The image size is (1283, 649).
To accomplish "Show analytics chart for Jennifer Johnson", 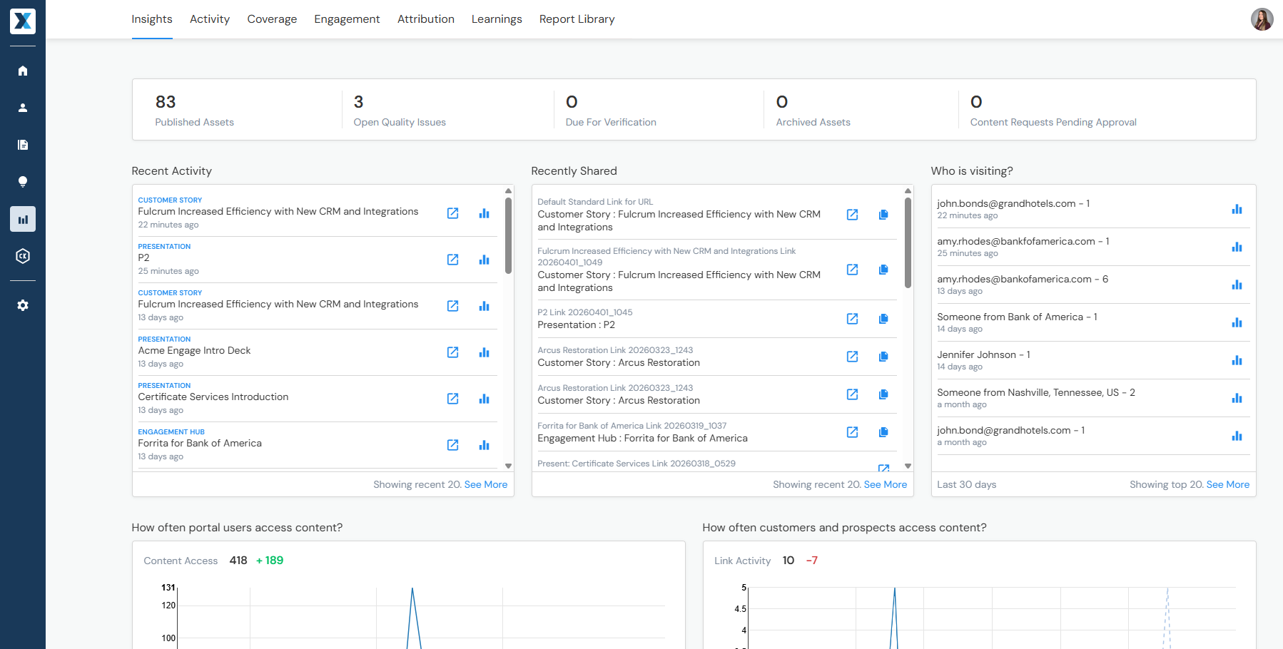I will [1237, 360].
